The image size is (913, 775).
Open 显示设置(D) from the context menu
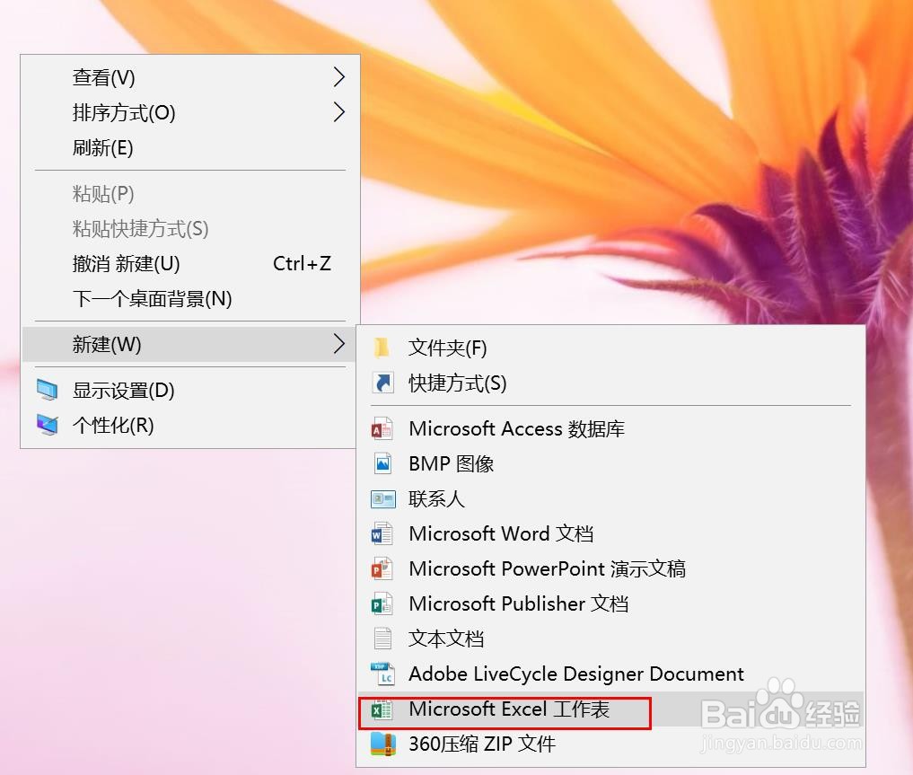pyautogui.click(x=189, y=390)
